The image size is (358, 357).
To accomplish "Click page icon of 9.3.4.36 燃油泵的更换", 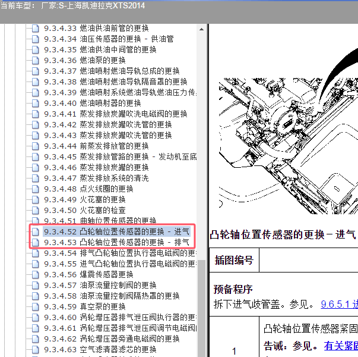I will pos(36,61).
